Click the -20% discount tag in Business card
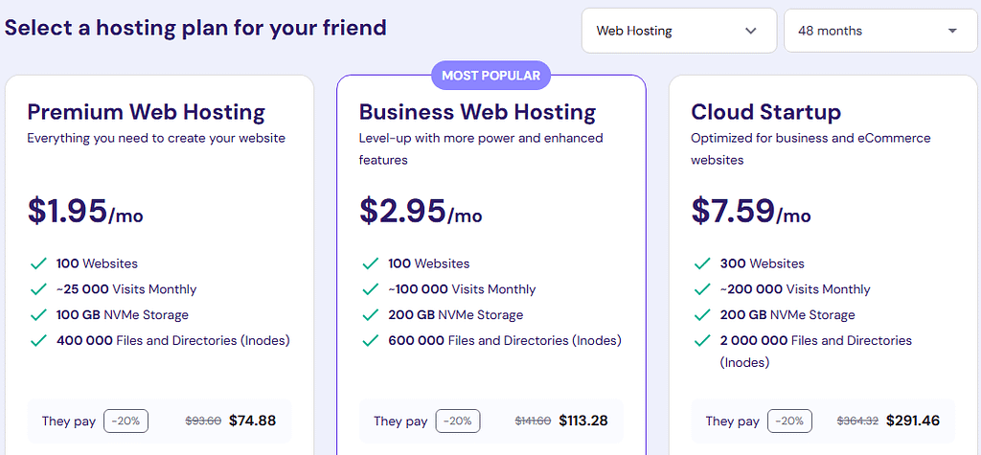981x455 pixels. pos(458,421)
